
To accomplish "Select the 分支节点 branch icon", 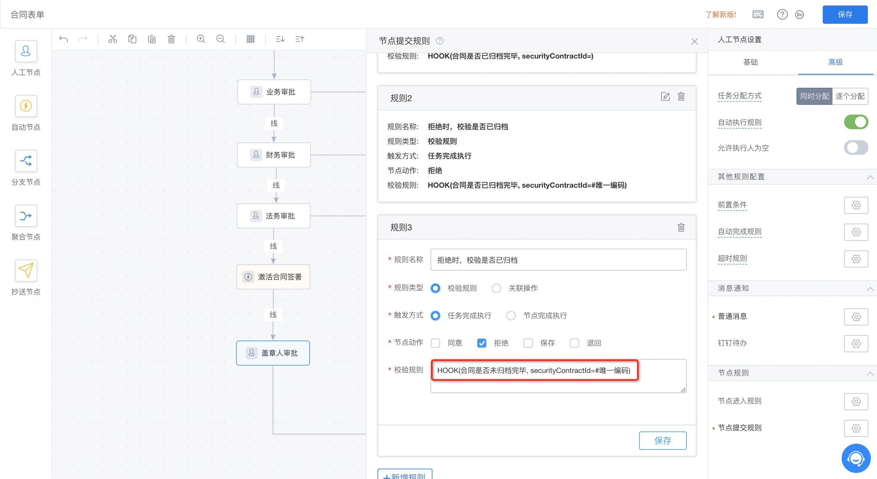I will pyautogui.click(x=26, y=161).
